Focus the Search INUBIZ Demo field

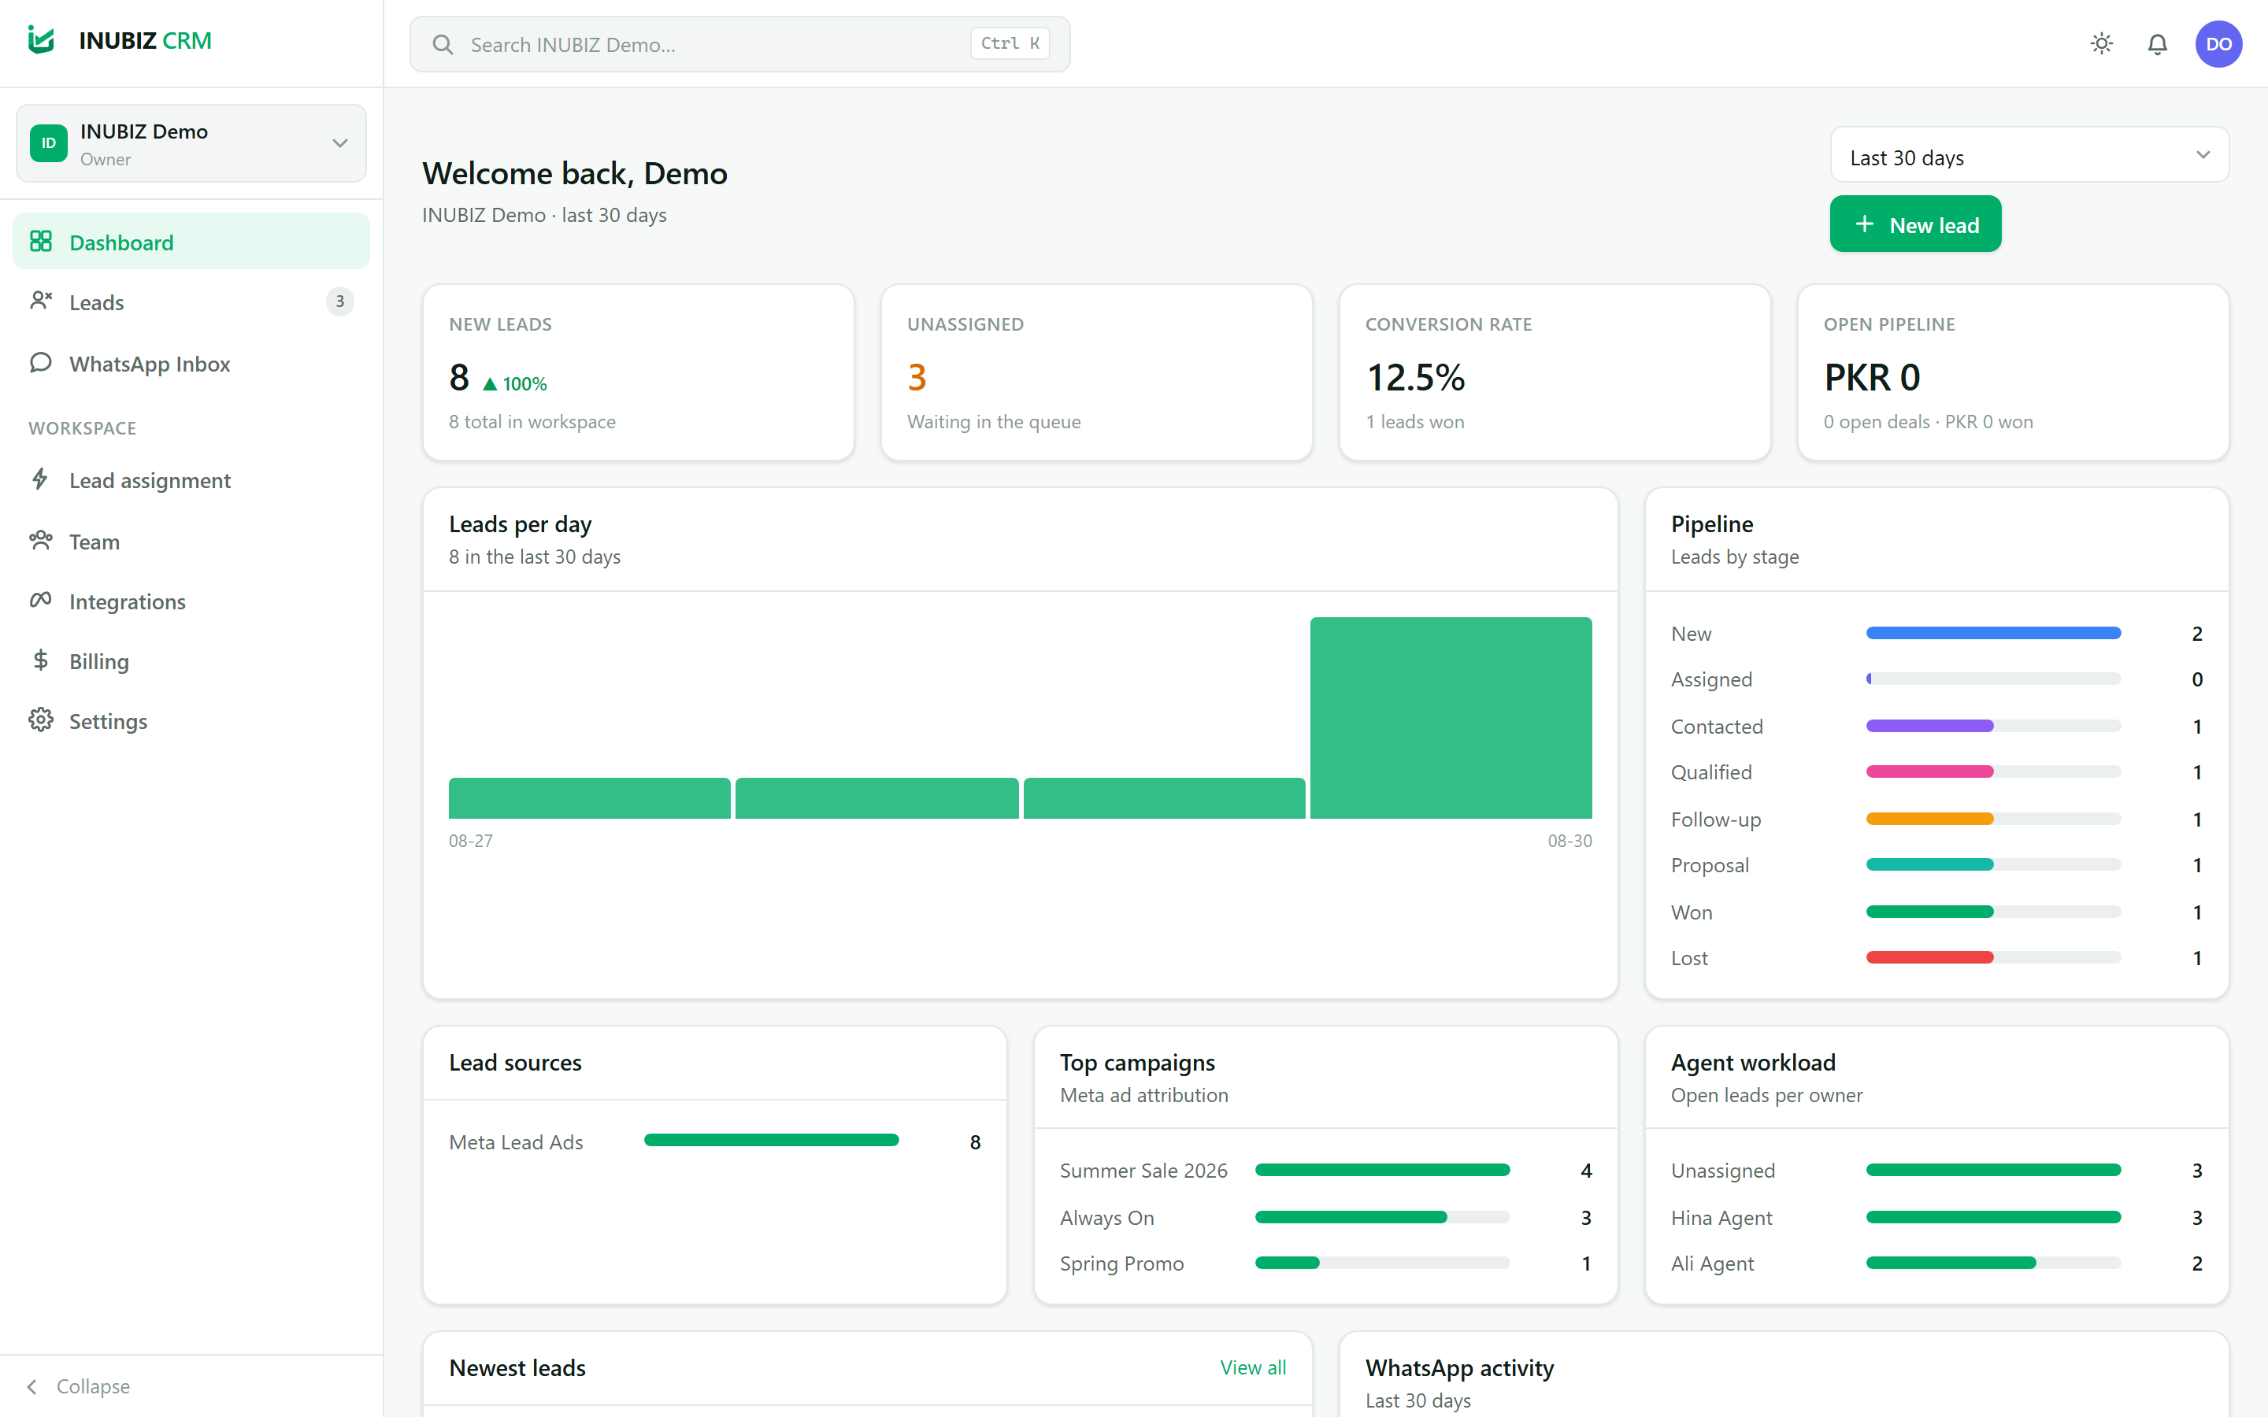(739, 44)
